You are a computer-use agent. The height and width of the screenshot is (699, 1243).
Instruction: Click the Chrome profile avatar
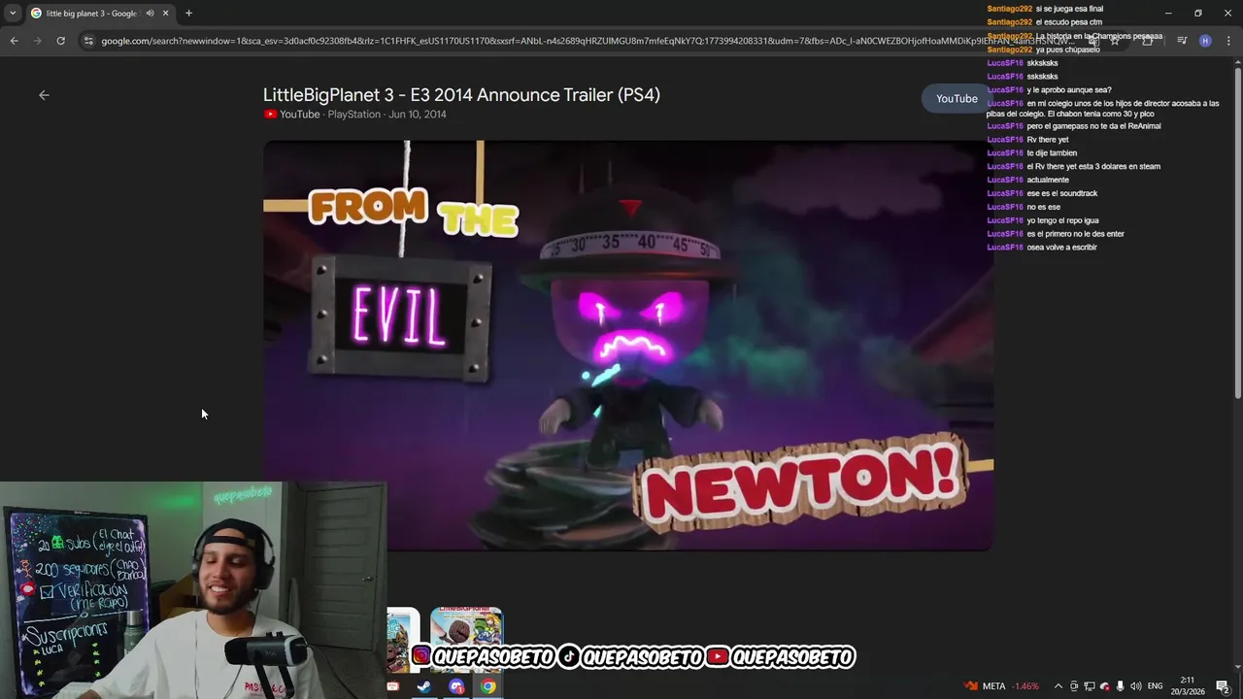point(1205,41)
